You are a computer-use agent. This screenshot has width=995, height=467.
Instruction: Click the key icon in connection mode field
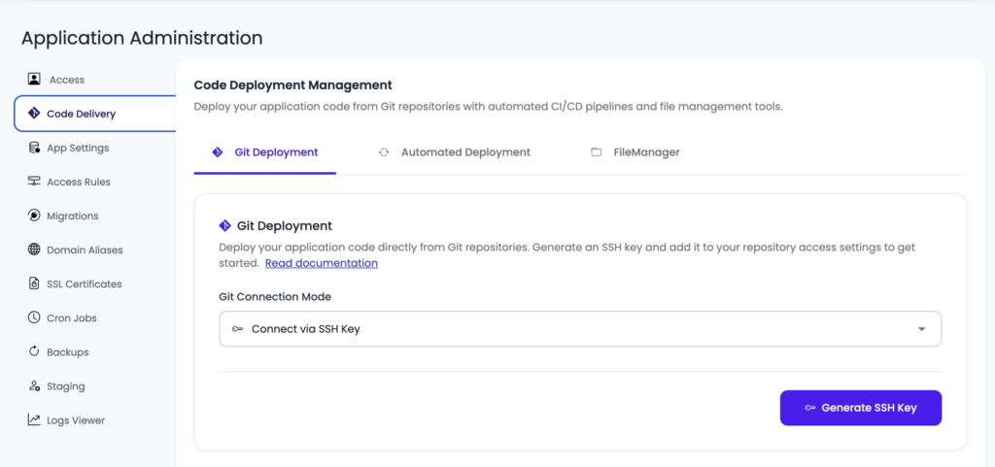[237, 329]
